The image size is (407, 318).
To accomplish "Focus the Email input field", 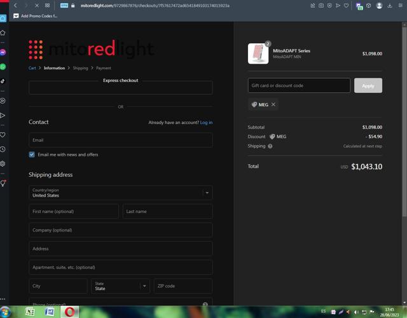I will coord(121,140).
